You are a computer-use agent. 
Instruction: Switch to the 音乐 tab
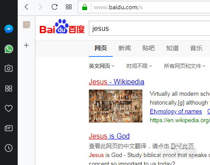click(196, 48)
